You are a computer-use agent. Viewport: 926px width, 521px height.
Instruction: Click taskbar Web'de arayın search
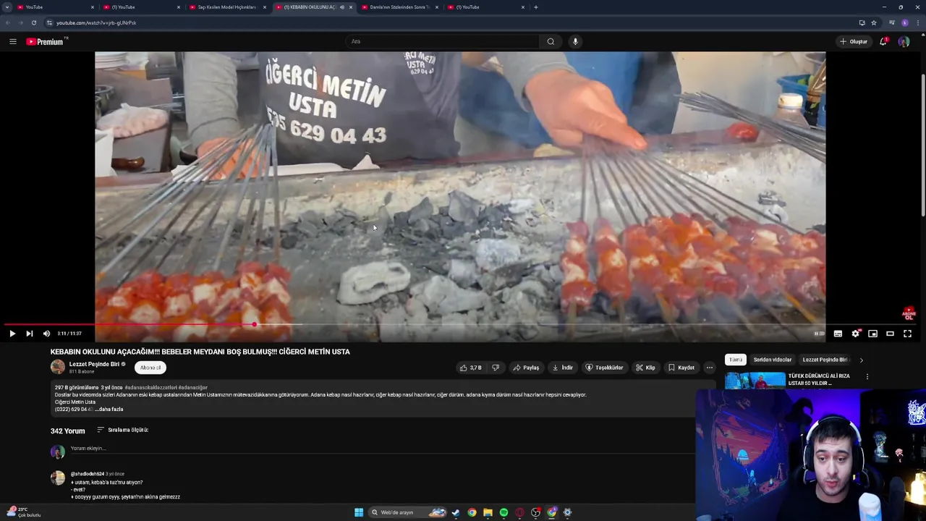(408, 512)
